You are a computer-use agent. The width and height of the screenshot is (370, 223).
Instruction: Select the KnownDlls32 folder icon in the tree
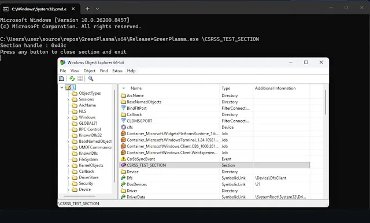75,135
